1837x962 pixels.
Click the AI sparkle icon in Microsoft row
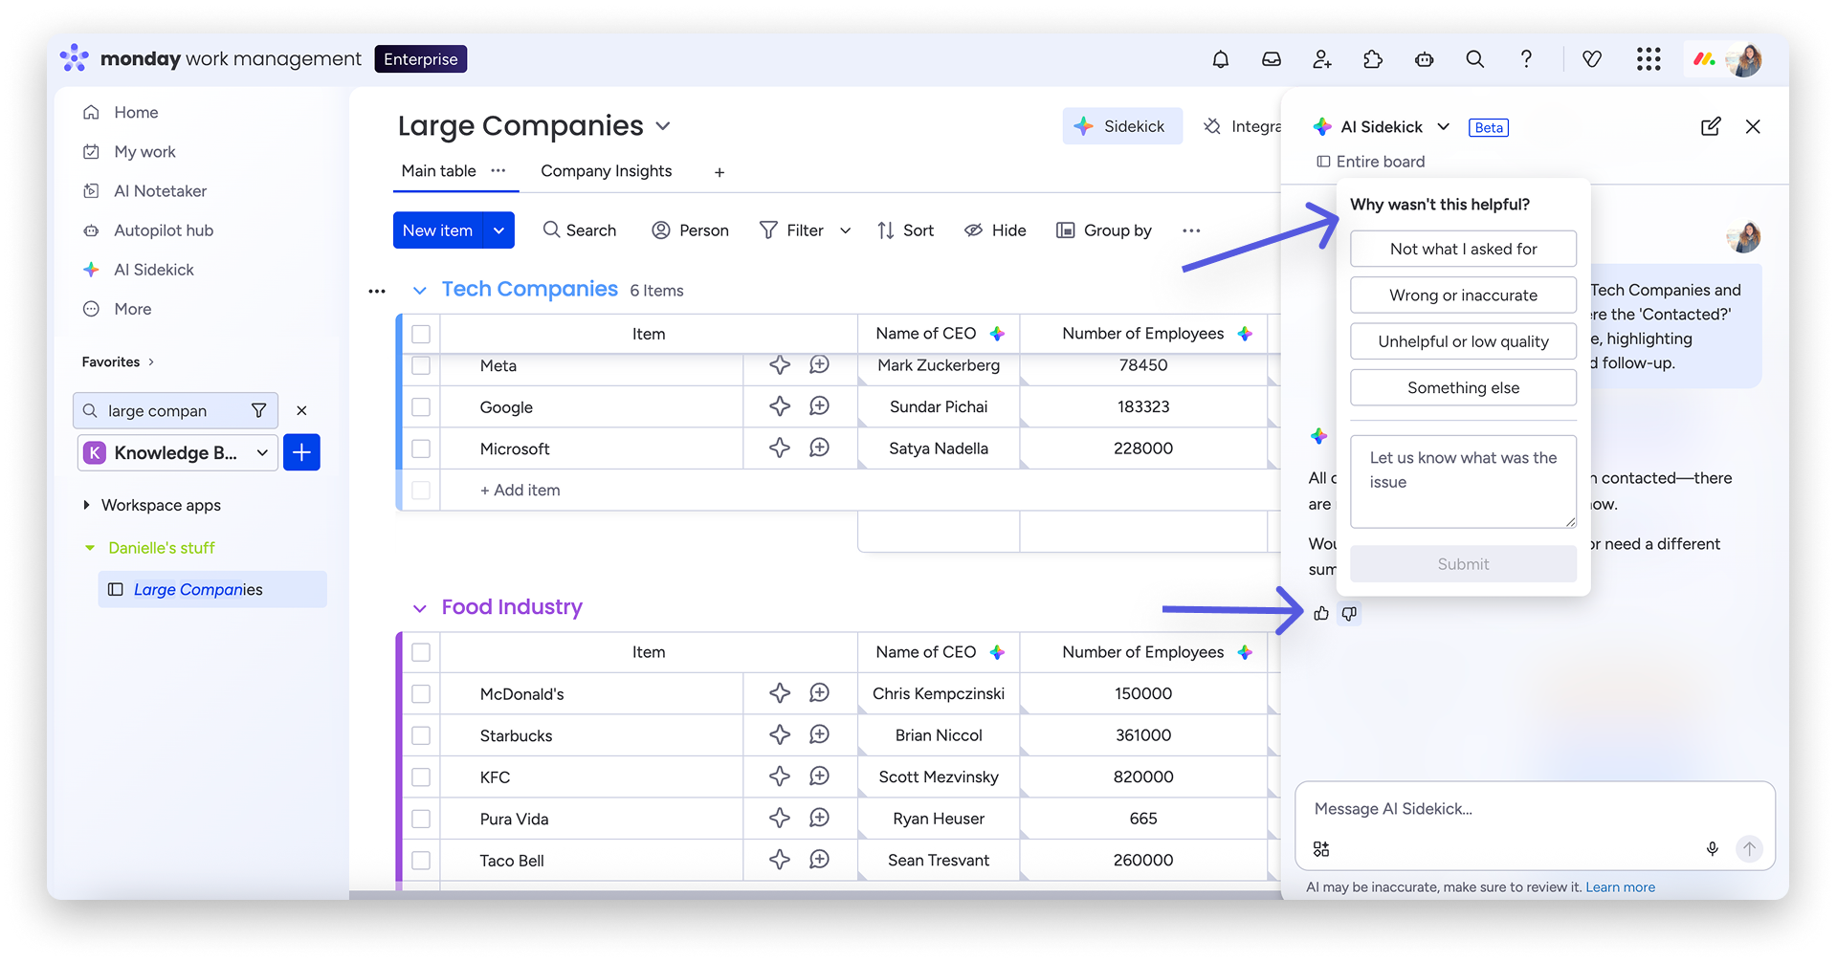780,448
